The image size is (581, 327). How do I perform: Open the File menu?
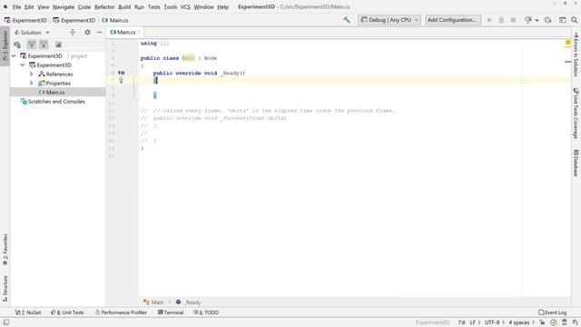pyautogui.click(x=16, y=6)
